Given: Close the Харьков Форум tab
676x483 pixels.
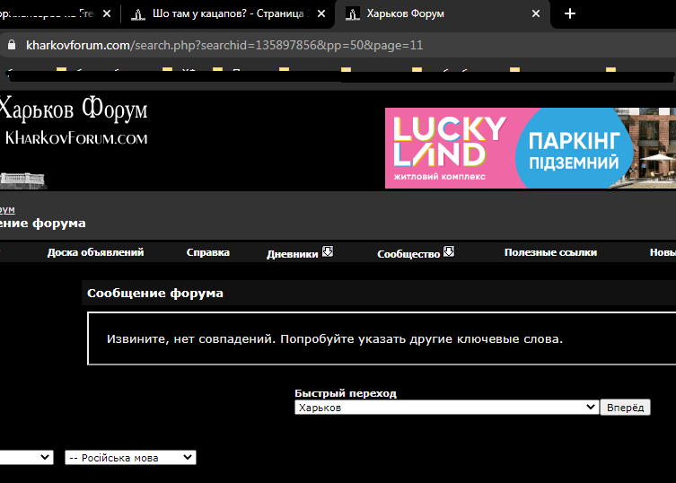Looking at the screenshot, I should pos(536,13).
